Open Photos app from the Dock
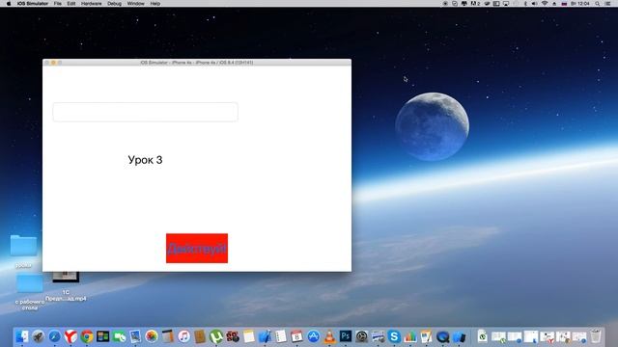 coord(152,336)
